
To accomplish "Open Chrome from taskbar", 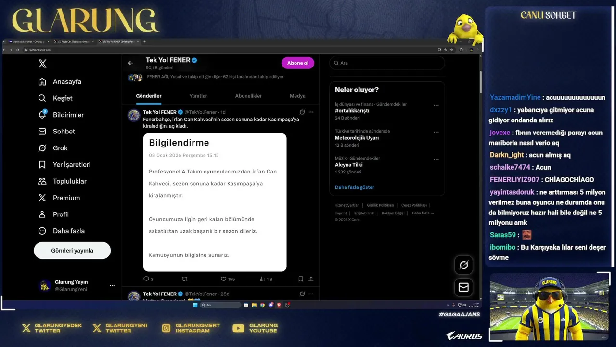I will (x=262, y=305).
